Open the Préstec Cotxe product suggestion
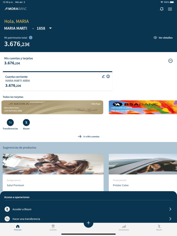This screenshot has width=177, height=236. coord(143,172)
